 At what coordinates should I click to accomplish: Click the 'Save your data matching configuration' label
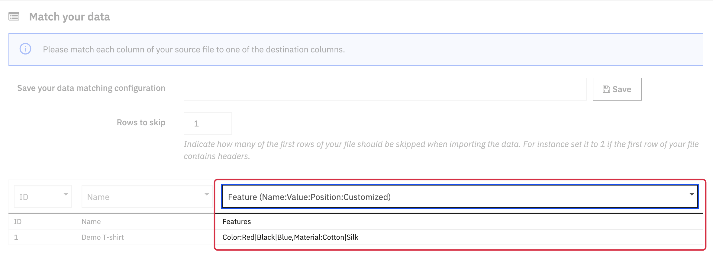[x=91, y=88]
